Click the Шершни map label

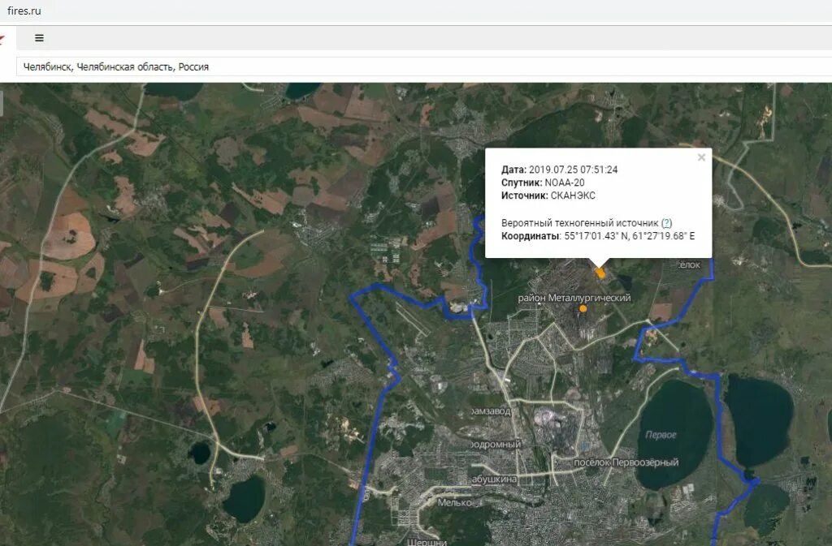(427, 542)
